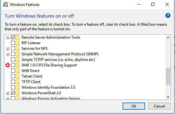Dismiss the dialog with Cancel
Viewport: 175px width, 114px height.
[x=159, y=106]
